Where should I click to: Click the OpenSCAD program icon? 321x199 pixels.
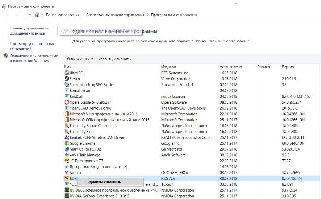click(66, 108)
